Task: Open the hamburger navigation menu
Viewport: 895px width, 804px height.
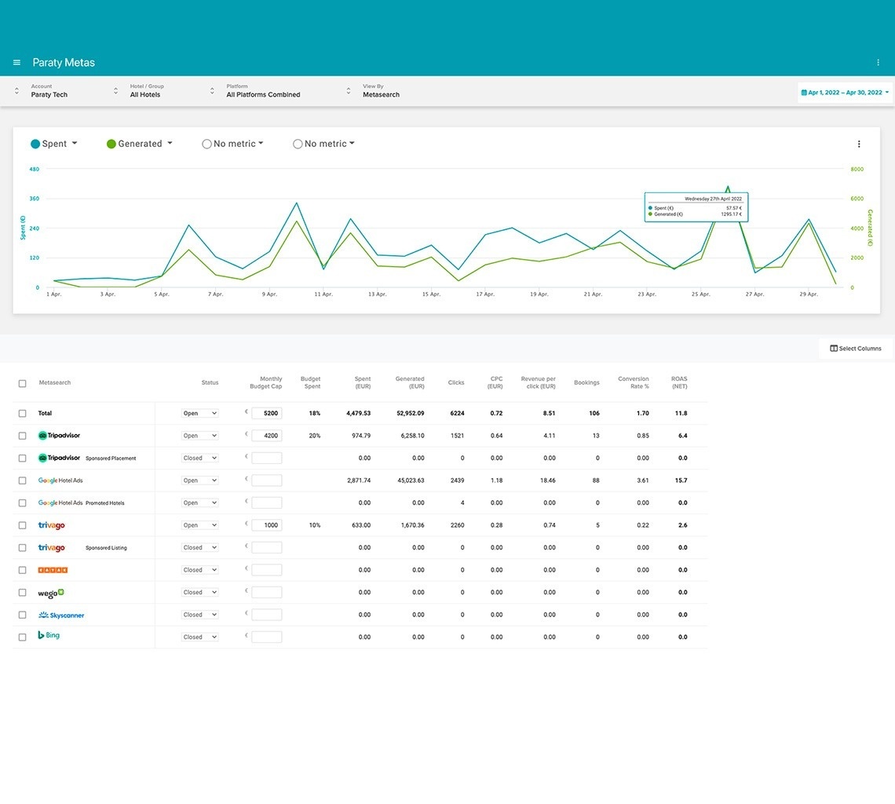Action: 16,63
